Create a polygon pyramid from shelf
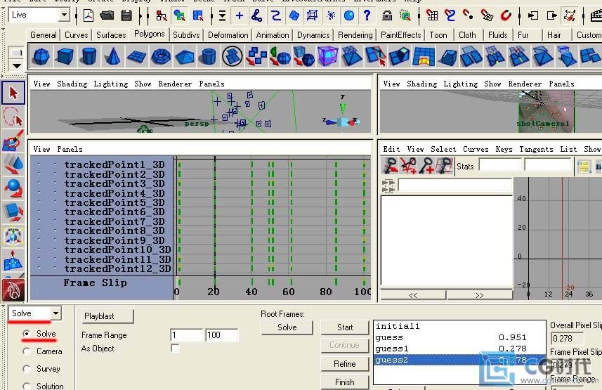 click(x=184, y=56)
